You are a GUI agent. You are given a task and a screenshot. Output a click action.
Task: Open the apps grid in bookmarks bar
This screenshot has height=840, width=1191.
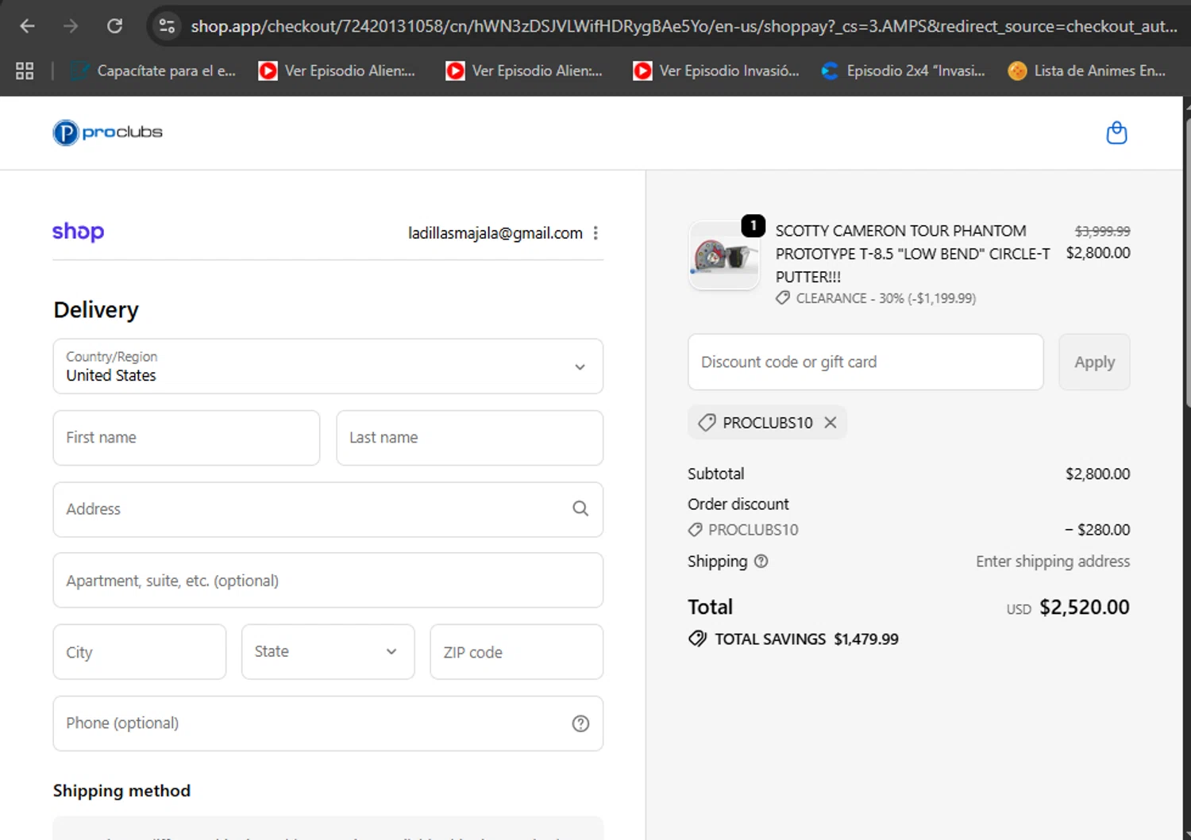point(25,71)
